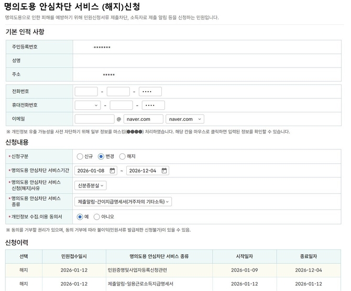Click 해지 in the 제출알림-일용근로소득지급명세서 row
The image size is (351, 291).
(24, 284)
